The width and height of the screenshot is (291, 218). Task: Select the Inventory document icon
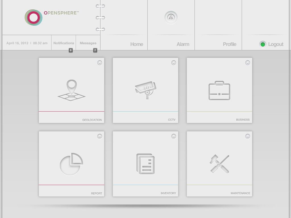point(146,164)
